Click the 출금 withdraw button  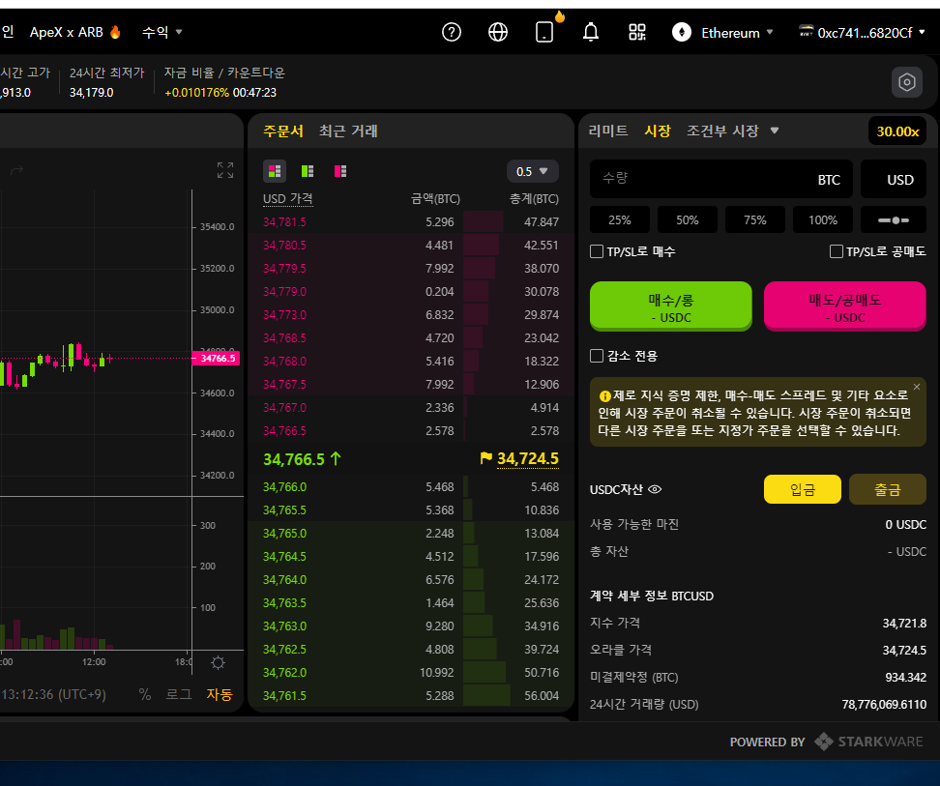(887, 489)
